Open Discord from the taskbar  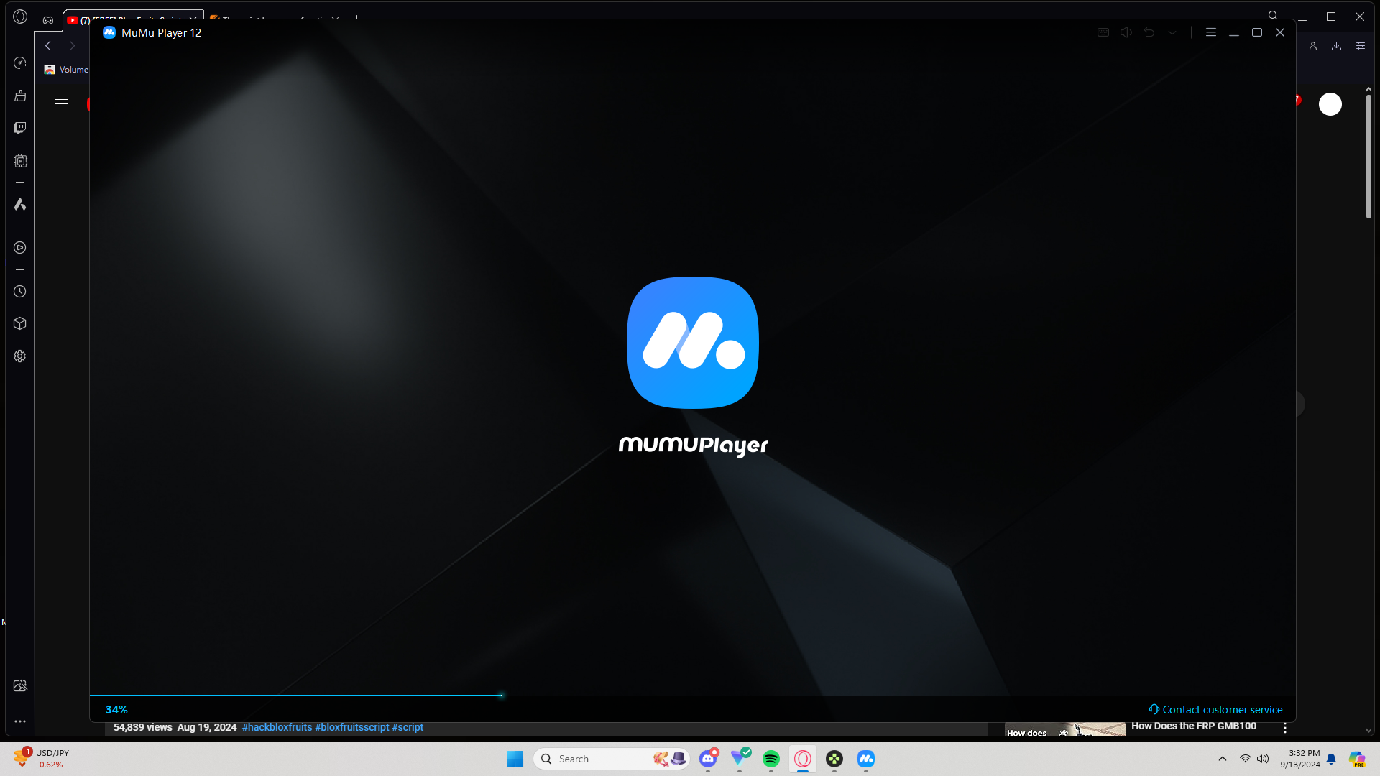(708, 759)
